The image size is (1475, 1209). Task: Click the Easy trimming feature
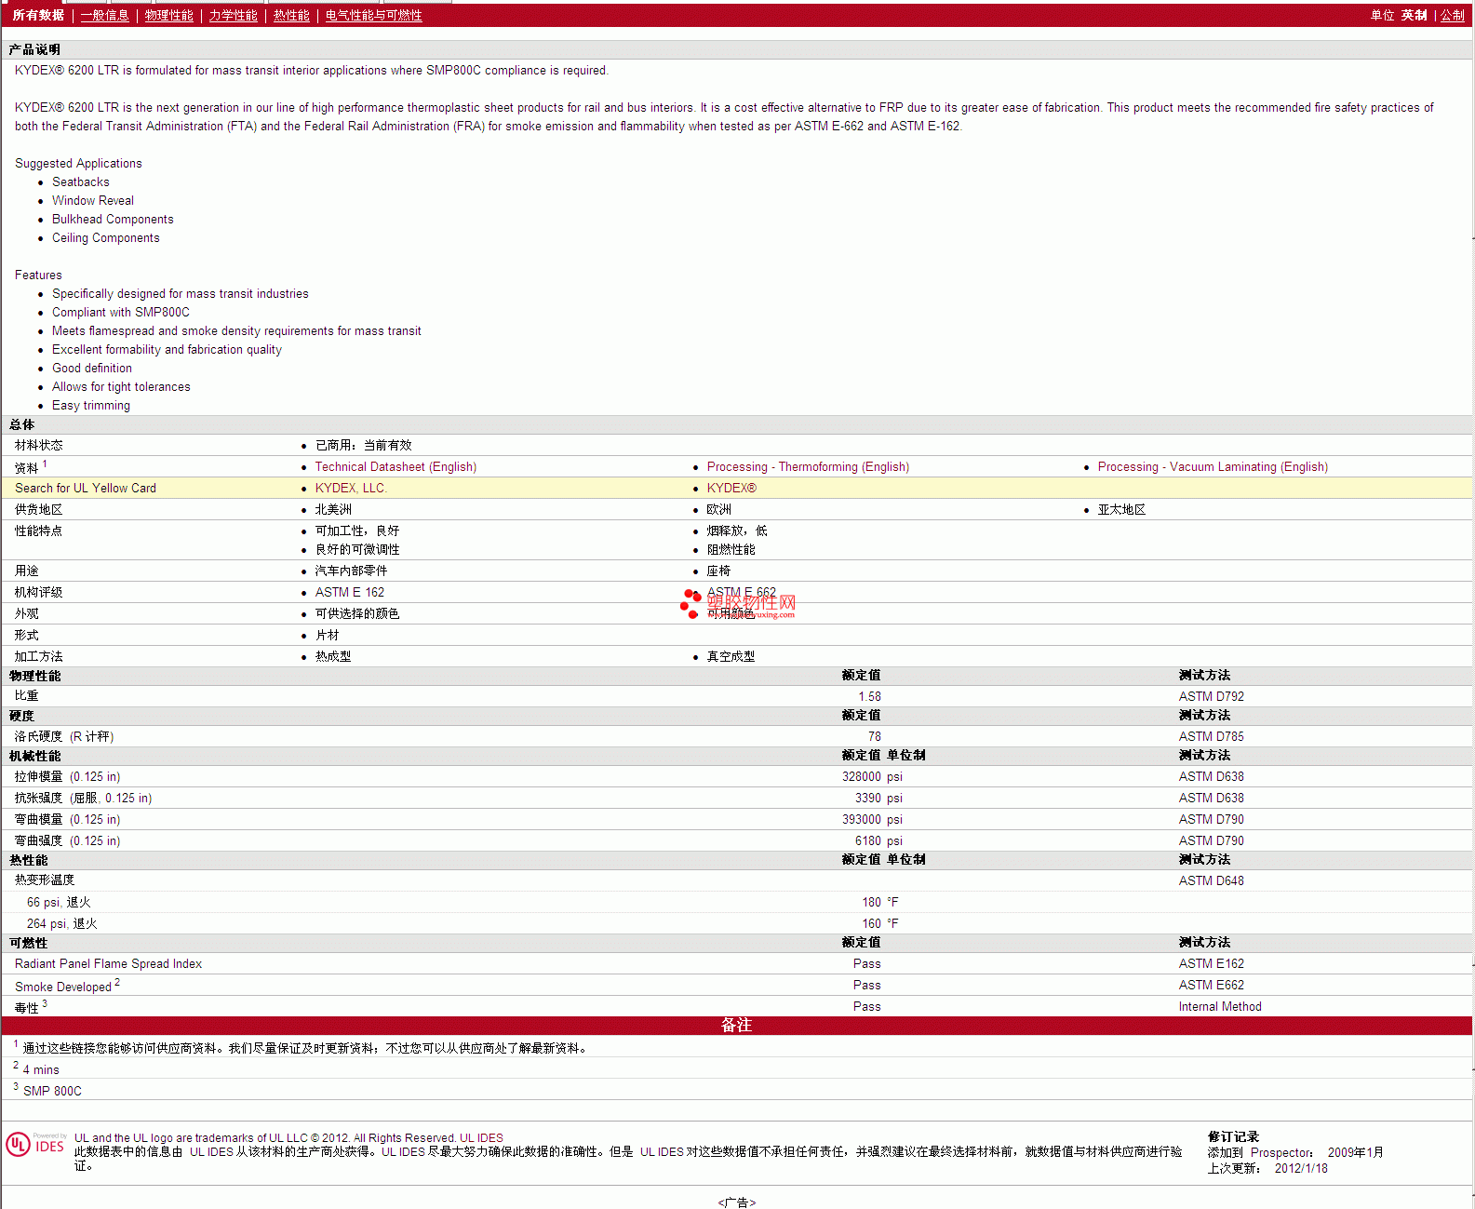[x=91, y=406]
